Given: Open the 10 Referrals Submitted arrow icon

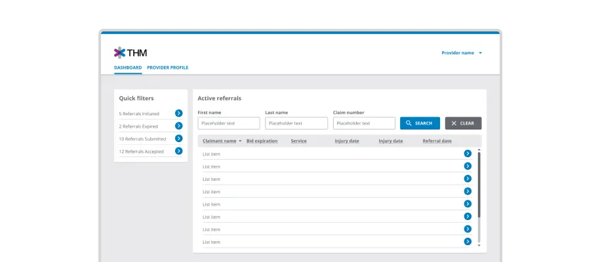Looking at the screenshot, I should [x=178, y=138].
